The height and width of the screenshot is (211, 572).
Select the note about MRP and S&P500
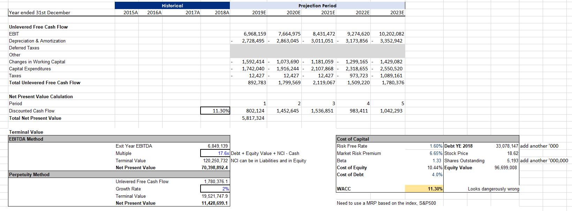386,203
